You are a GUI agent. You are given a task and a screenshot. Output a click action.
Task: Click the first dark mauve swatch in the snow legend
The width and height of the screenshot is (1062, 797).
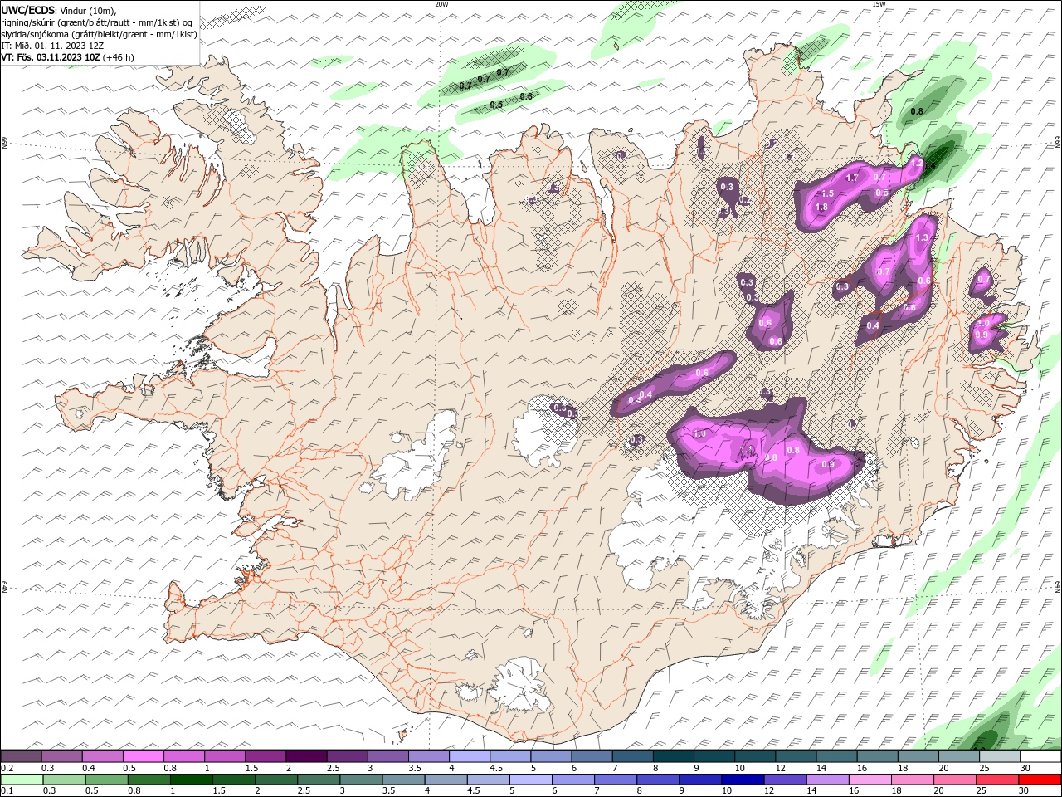click(21, 756)
